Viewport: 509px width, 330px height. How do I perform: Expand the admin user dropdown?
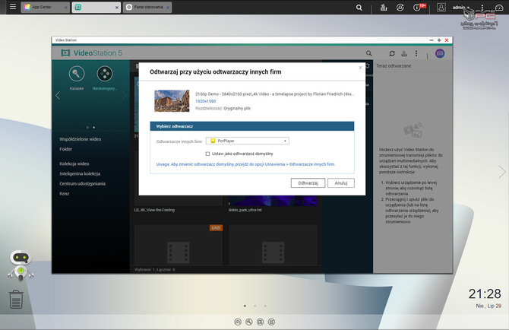(461, 7)
